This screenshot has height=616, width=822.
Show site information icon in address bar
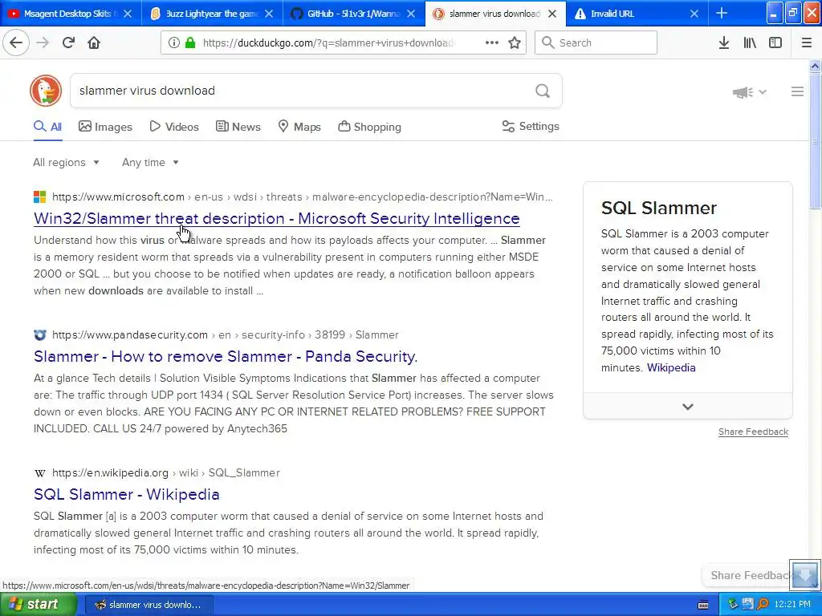[174, 43]
